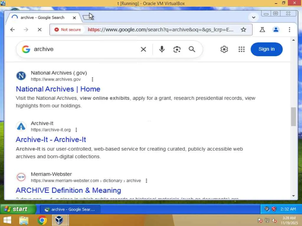Click the forward navigation arrow
The height and width of the screenshot is (226, 302).
[x=26, y=30]
